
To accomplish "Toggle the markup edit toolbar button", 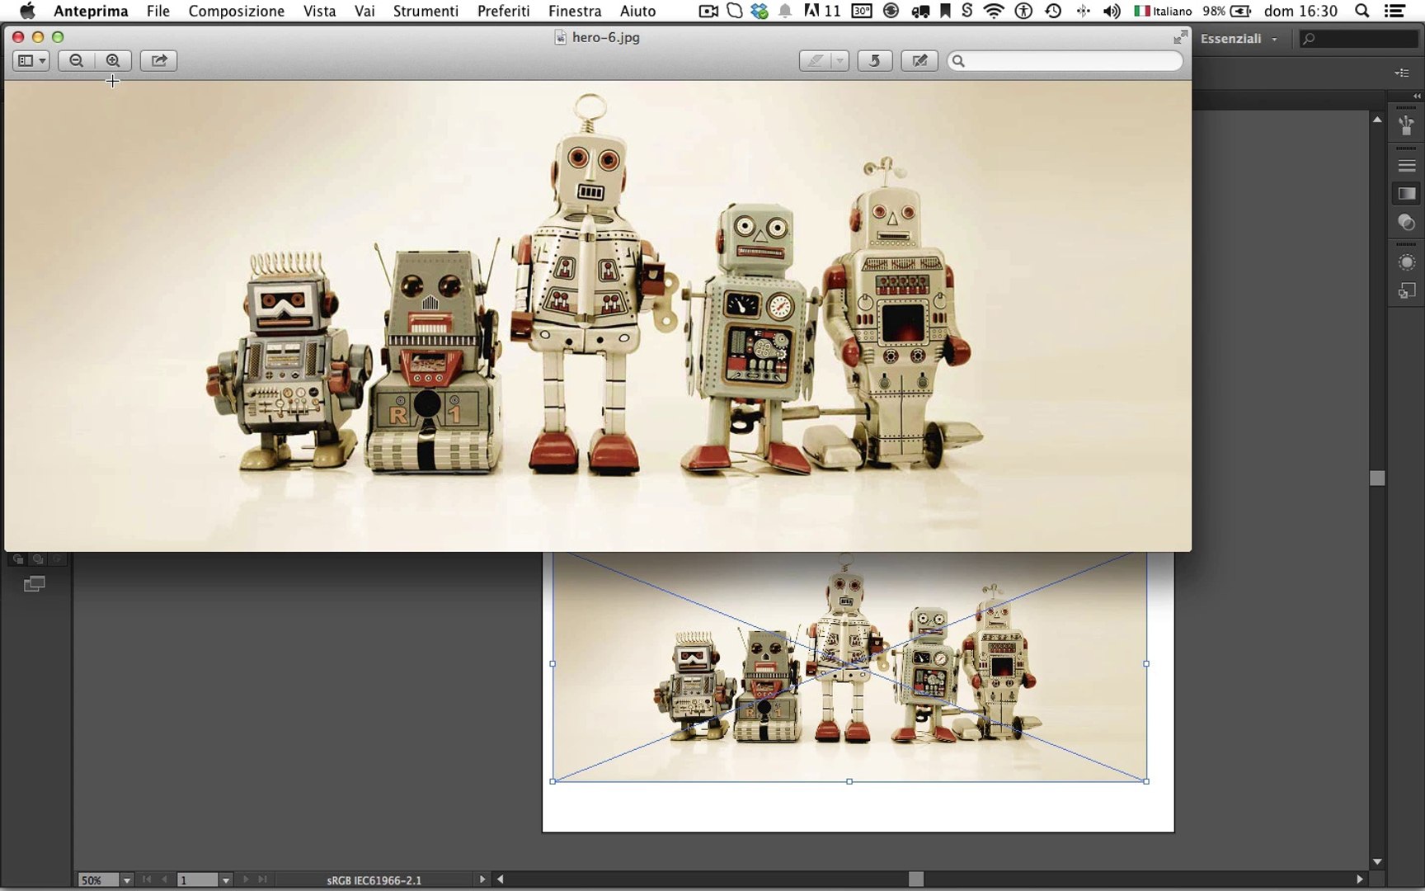I will tap(919, 60).
